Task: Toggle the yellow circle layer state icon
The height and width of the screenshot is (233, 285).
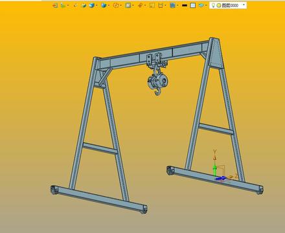Action: tap(219, 6)
